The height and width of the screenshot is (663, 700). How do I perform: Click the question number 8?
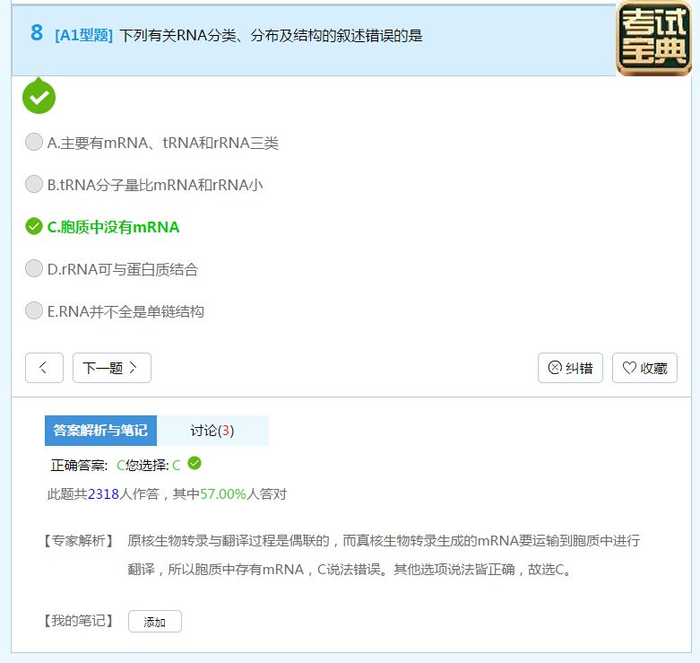(x=37, y=32)
